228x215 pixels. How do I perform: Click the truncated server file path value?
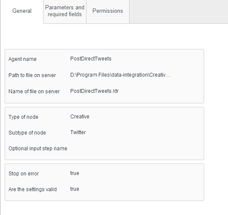(120, 75)
